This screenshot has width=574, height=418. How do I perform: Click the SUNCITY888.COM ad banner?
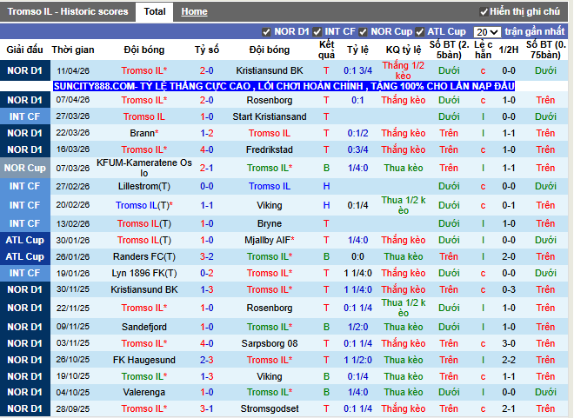coord(284,86)
